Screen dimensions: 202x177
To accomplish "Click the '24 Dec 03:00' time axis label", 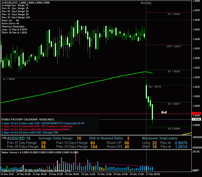I will coord(24,174).
